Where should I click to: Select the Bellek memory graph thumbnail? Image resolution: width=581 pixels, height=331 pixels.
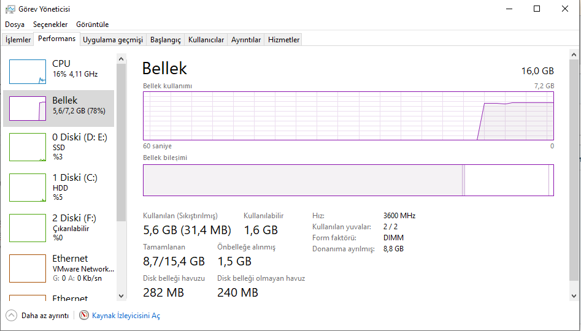point(28,108)
